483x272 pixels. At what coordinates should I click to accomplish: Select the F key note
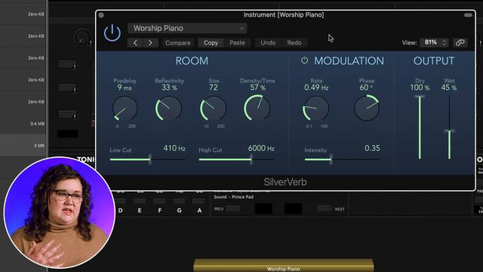159,210
